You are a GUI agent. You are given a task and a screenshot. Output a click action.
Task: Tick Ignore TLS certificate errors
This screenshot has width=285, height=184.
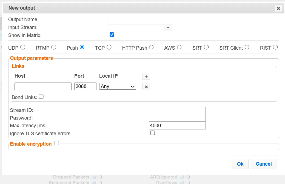[153, 133]
